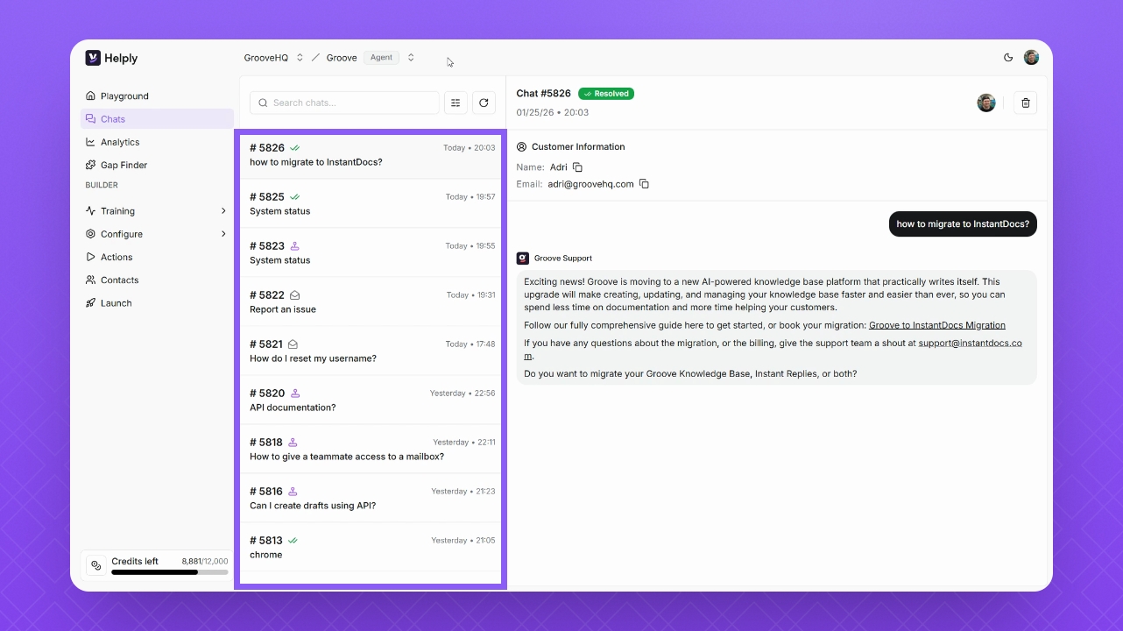Open the user profile avatar in top bar
Image resolution: width=1123 pixels, height=631 pixels.
(x=1032, y=58)
